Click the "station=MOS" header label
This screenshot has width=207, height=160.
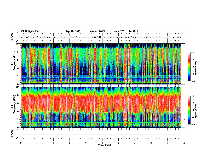[97, 31]
